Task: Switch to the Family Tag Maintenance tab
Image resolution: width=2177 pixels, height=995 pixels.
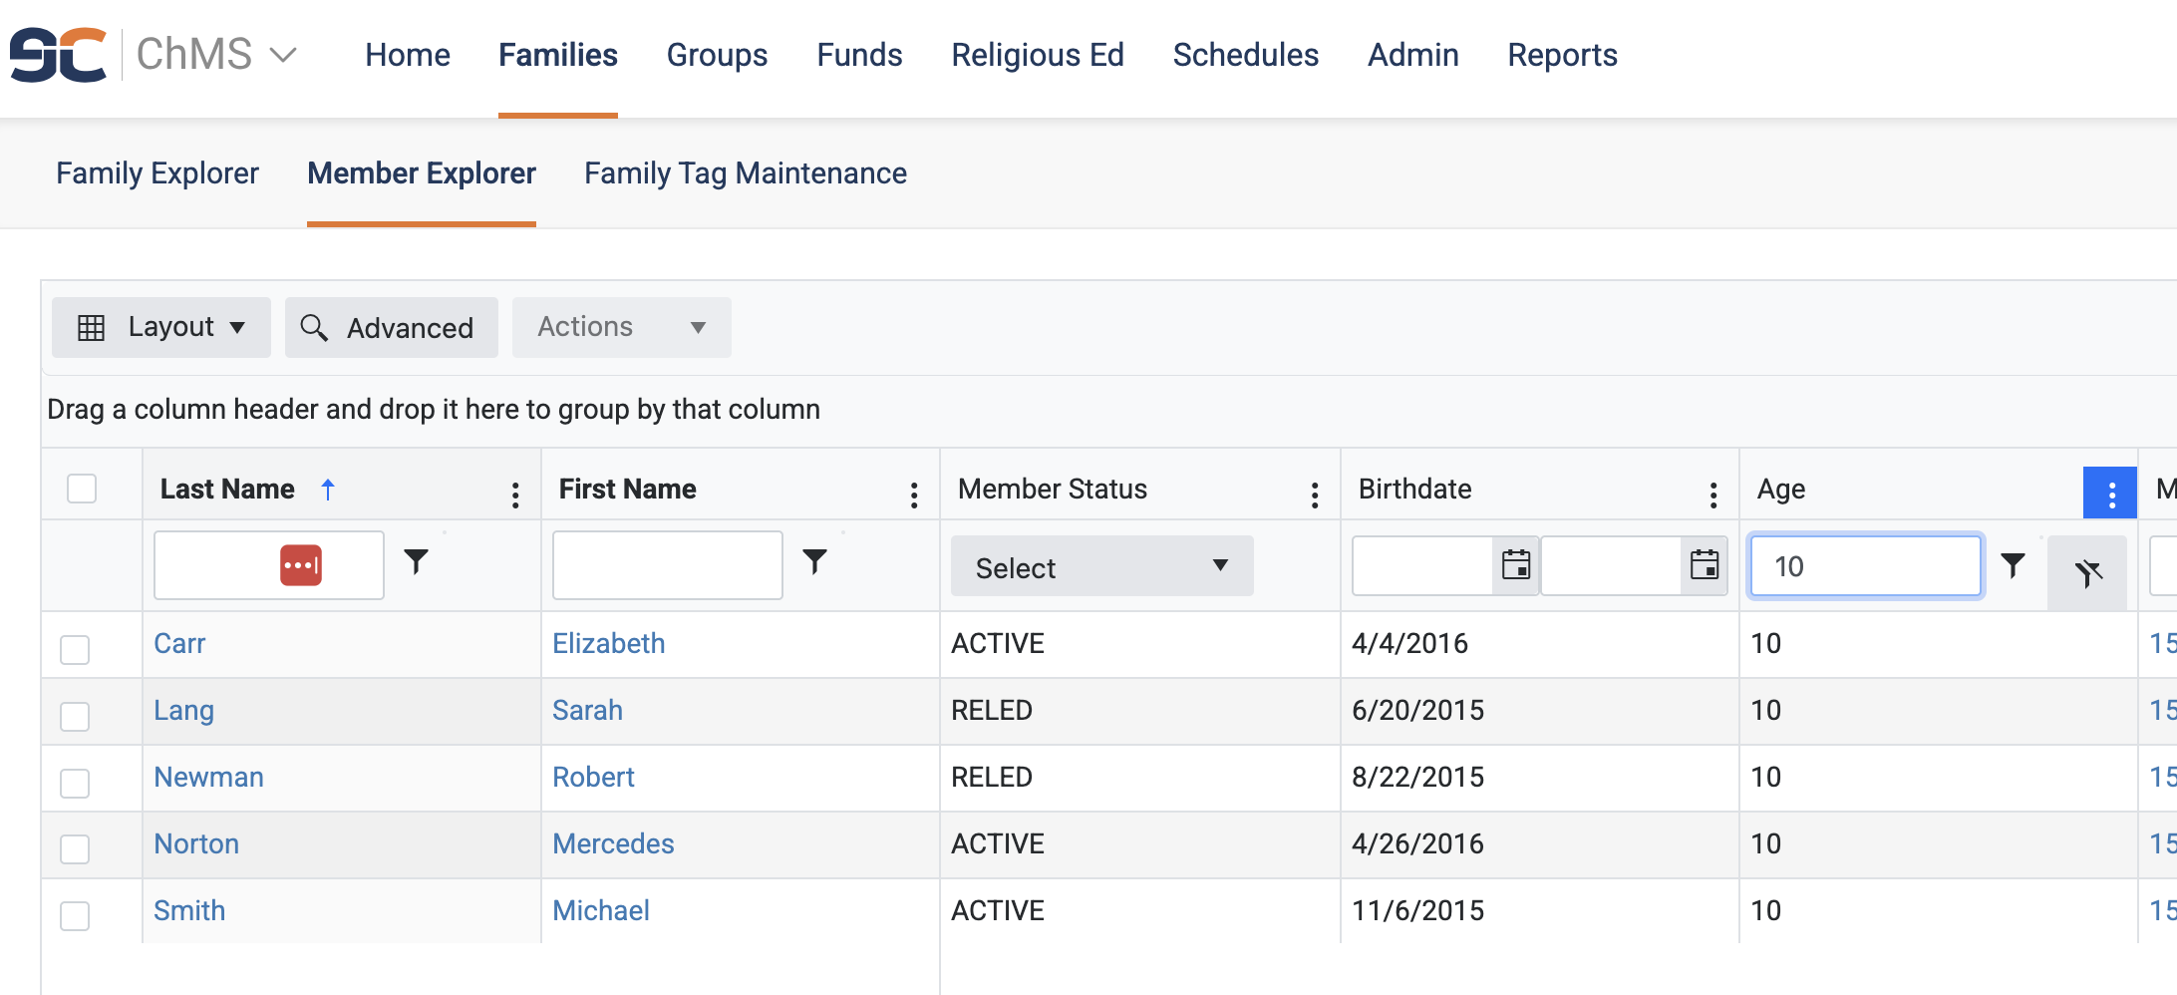Action: 746,173
